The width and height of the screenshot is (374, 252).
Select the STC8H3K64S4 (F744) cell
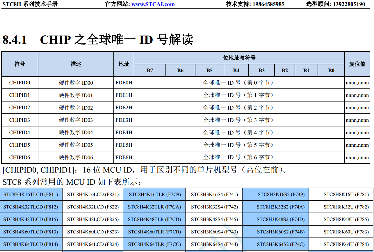click(x=214, y=244)
